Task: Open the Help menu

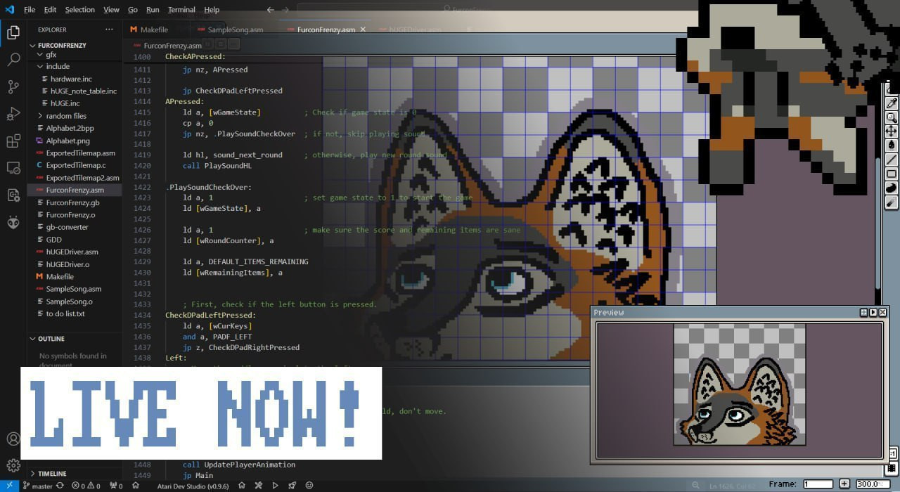Action: click(212, 10)
